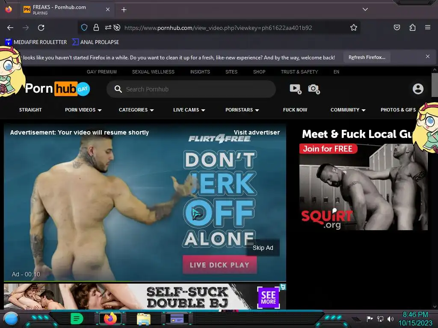Image resolution: width=438 pixels, height=328 pixels.
Task: Bookmark this page with the star icon
Action: click(x=354, y=27)
